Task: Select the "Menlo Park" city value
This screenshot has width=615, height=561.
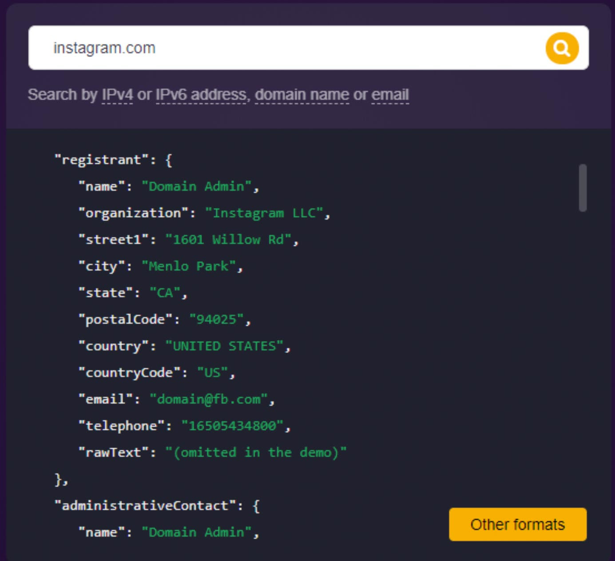Action: click(x=188, y=266)
